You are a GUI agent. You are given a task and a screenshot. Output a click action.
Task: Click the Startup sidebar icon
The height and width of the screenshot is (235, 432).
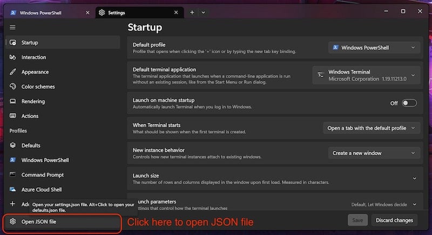pyautogui.click(x=12, y=43)
